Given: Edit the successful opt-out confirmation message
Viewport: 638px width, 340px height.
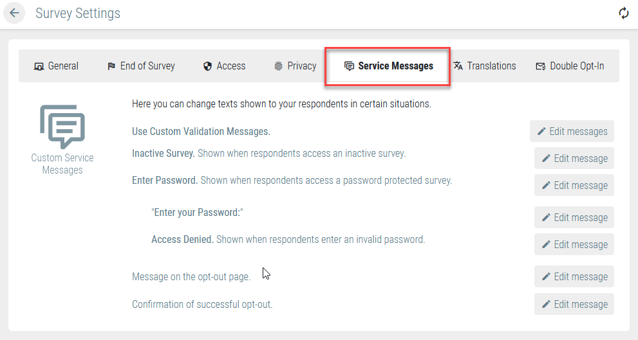Looking at the screenshot, I should coord(574,304).
